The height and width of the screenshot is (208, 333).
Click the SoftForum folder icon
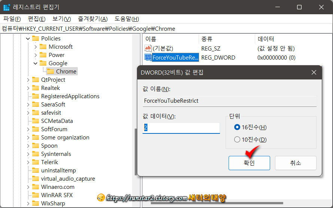(36, 129)
